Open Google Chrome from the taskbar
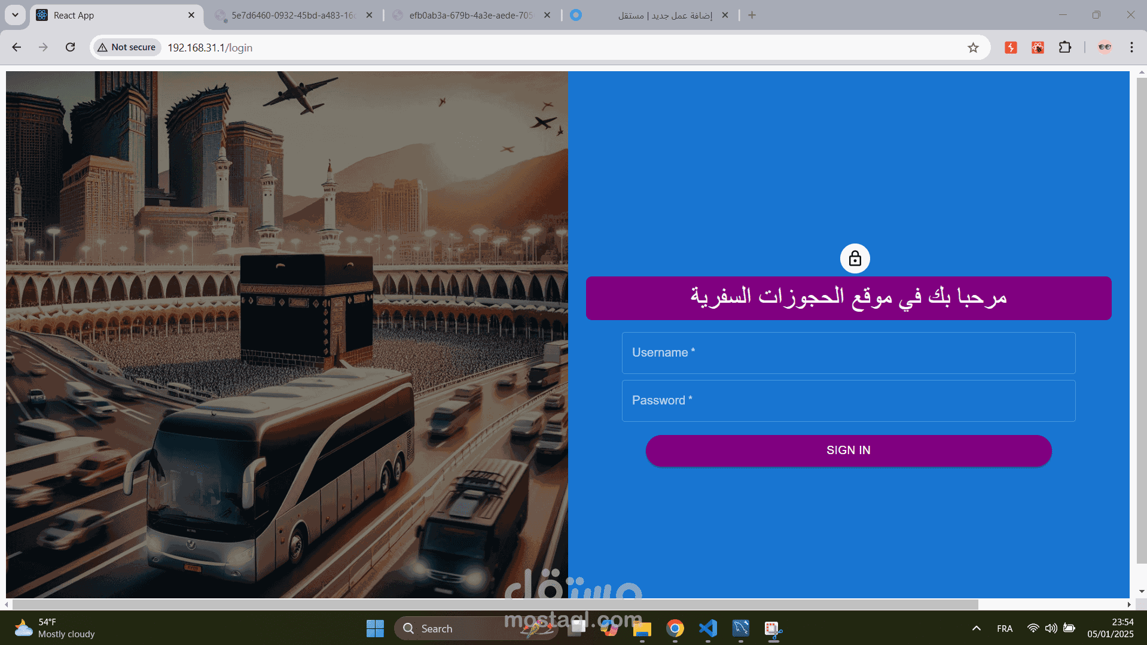This screenshot has width=1147, height=645. 675,628
